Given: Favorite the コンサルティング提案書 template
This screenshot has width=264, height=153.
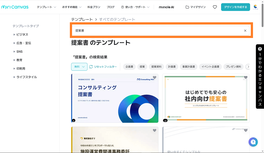Looking at the screenshot, I should tap(155, 78).
